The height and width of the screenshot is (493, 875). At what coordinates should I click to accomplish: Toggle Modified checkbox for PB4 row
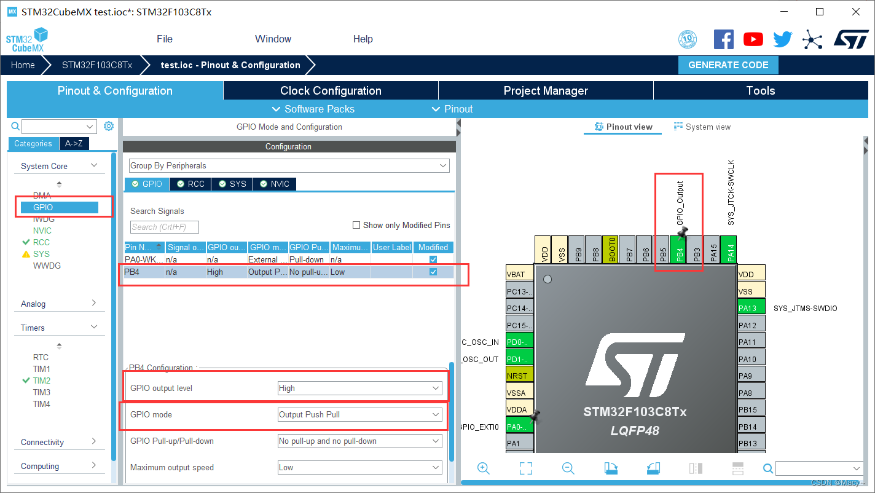coord(433,272)
